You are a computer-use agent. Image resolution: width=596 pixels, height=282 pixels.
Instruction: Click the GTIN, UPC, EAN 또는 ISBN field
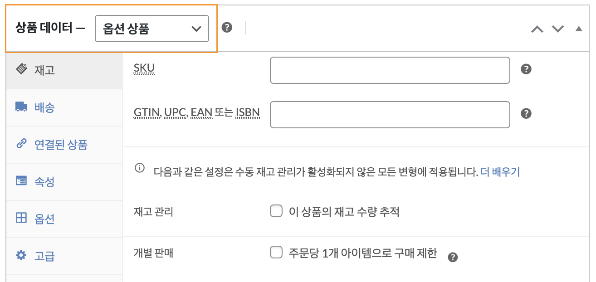(390, 115)
